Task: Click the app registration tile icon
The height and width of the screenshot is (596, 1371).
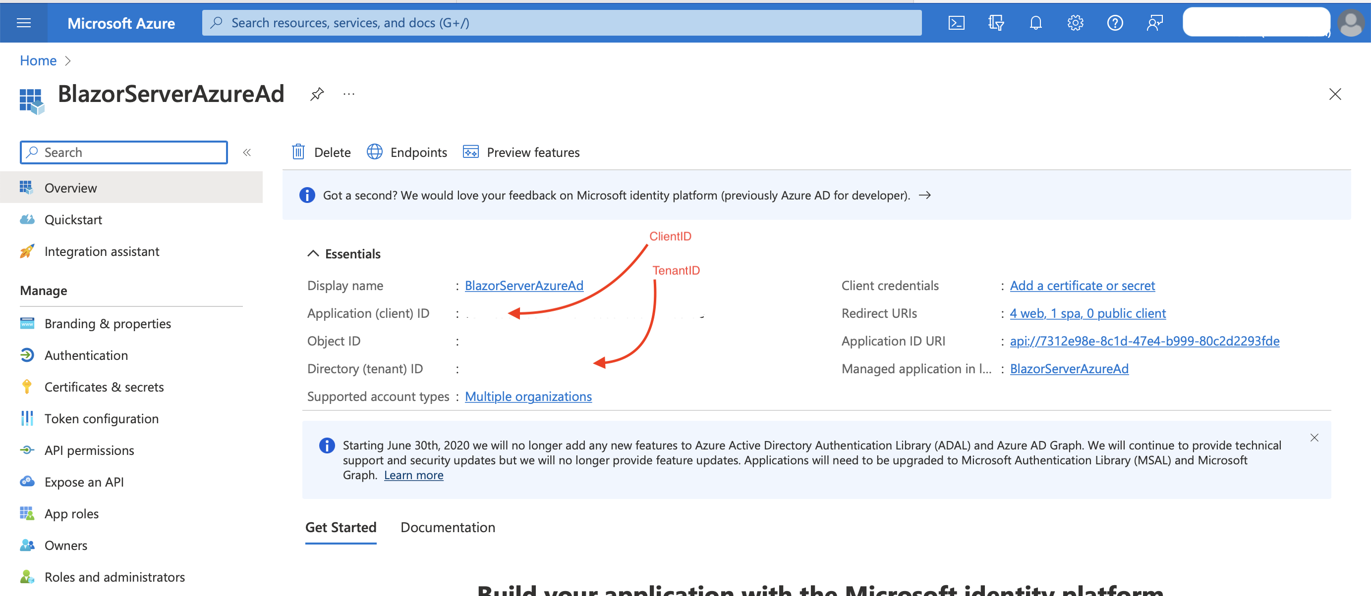Action: [32, 100]
